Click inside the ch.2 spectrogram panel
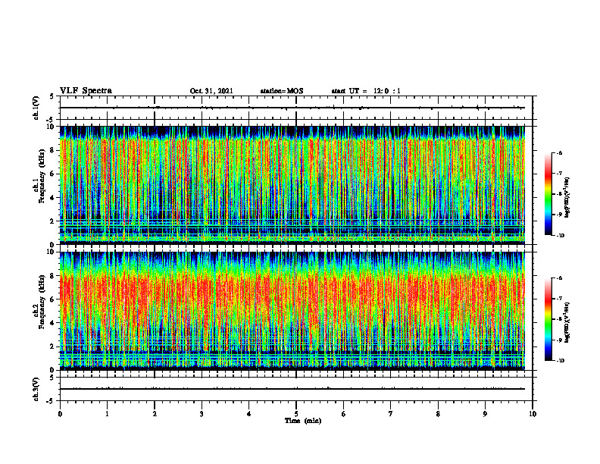Image resolution: width=600 pixels, height=464 pixels. [292, 311]
